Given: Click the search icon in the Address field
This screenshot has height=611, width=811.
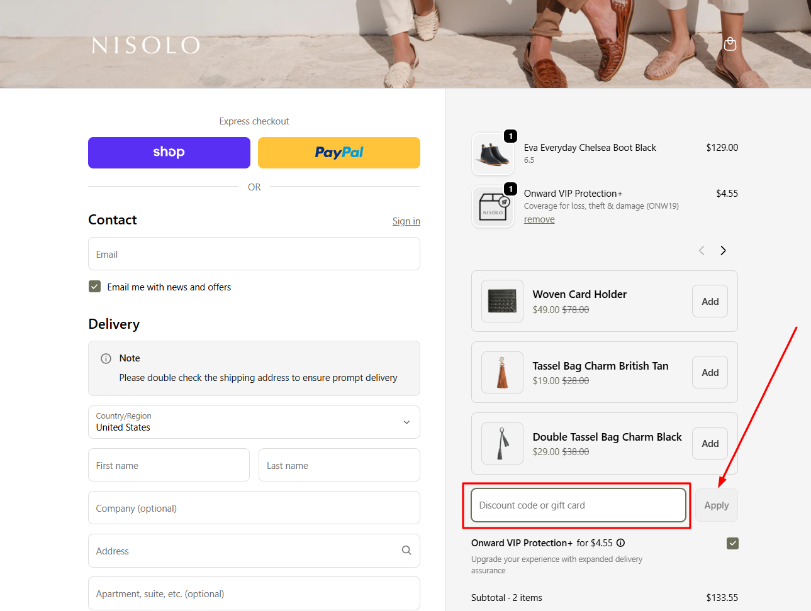Looking at the screenshot, I should (x=406, y=550).
